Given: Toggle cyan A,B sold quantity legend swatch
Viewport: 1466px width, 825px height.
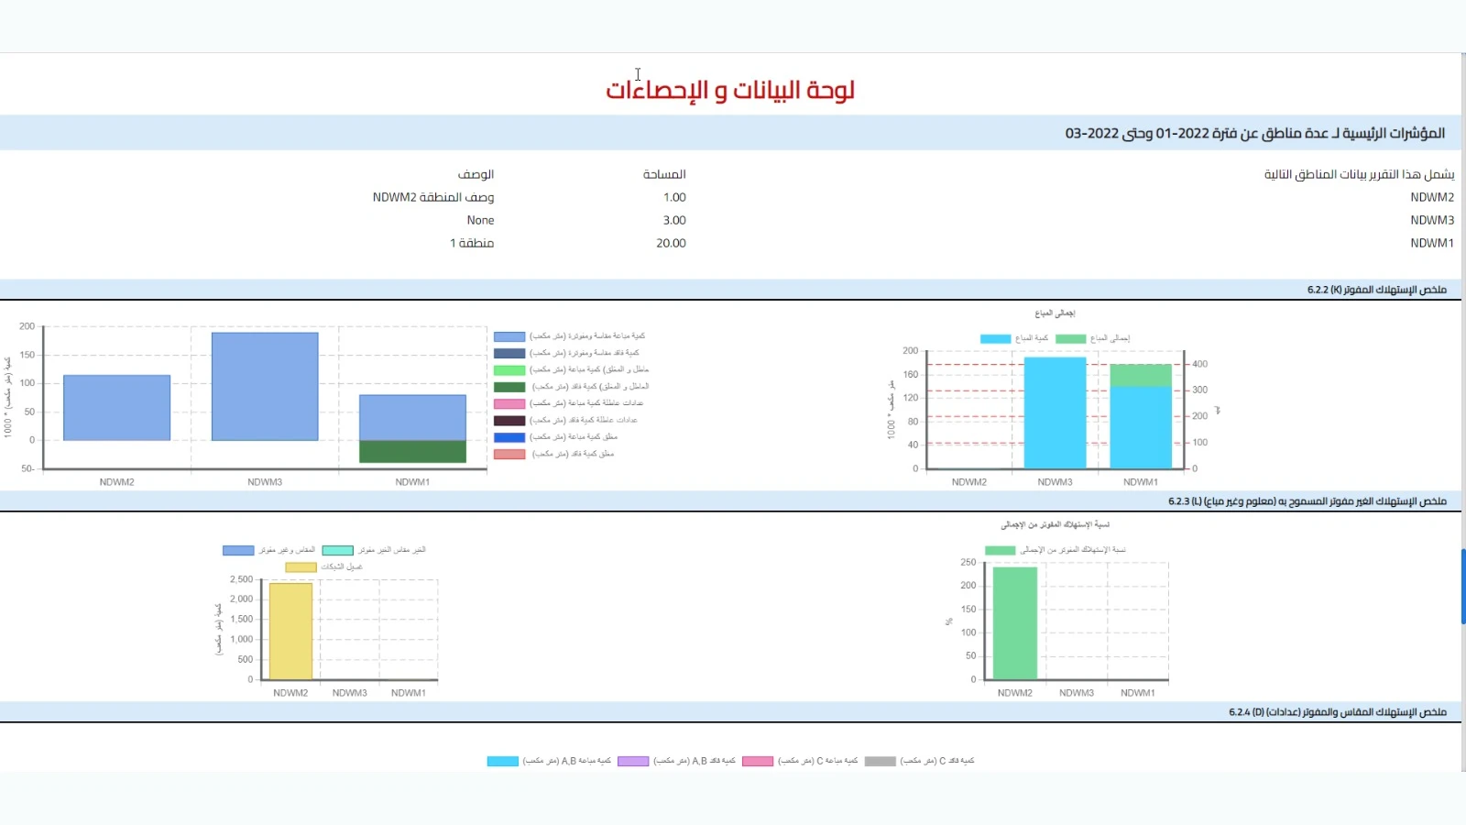Looking at the screenshot, I should click(503, 761).
